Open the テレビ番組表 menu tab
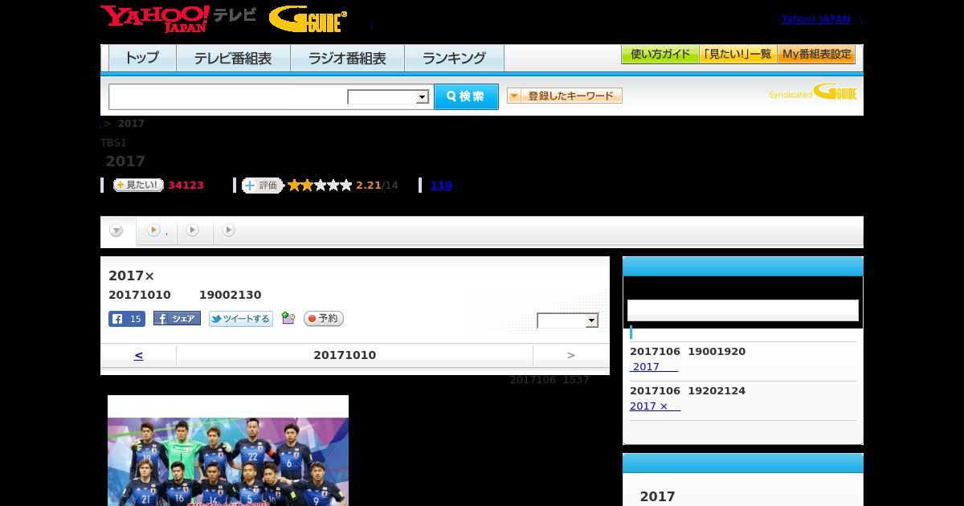Viewport: 964px width, 506px height. (233, 58)
